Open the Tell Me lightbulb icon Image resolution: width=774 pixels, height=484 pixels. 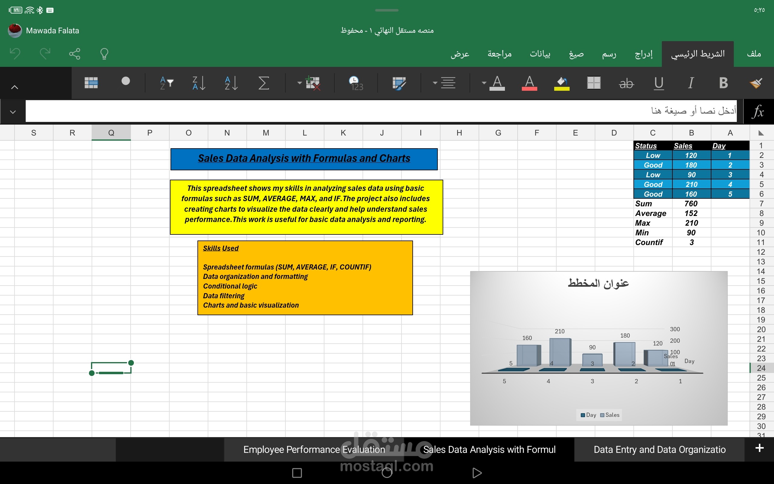coord(104,54)
